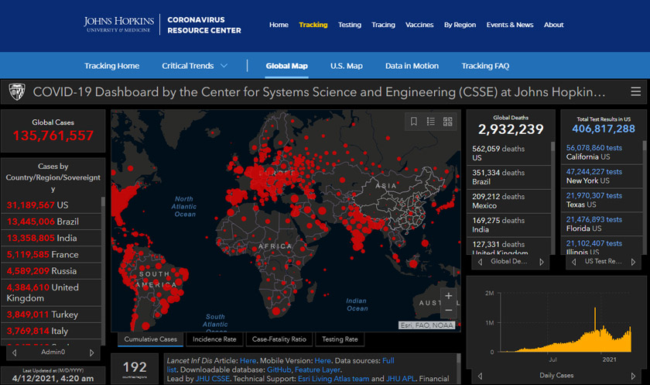Switch to the Testing Rate map tab
650x385 pixels.
click(340, 339)
